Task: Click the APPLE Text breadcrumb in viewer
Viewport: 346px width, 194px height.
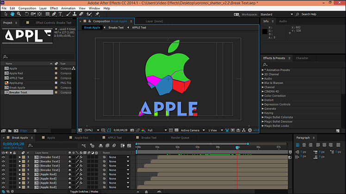Action: click(139, 28)
